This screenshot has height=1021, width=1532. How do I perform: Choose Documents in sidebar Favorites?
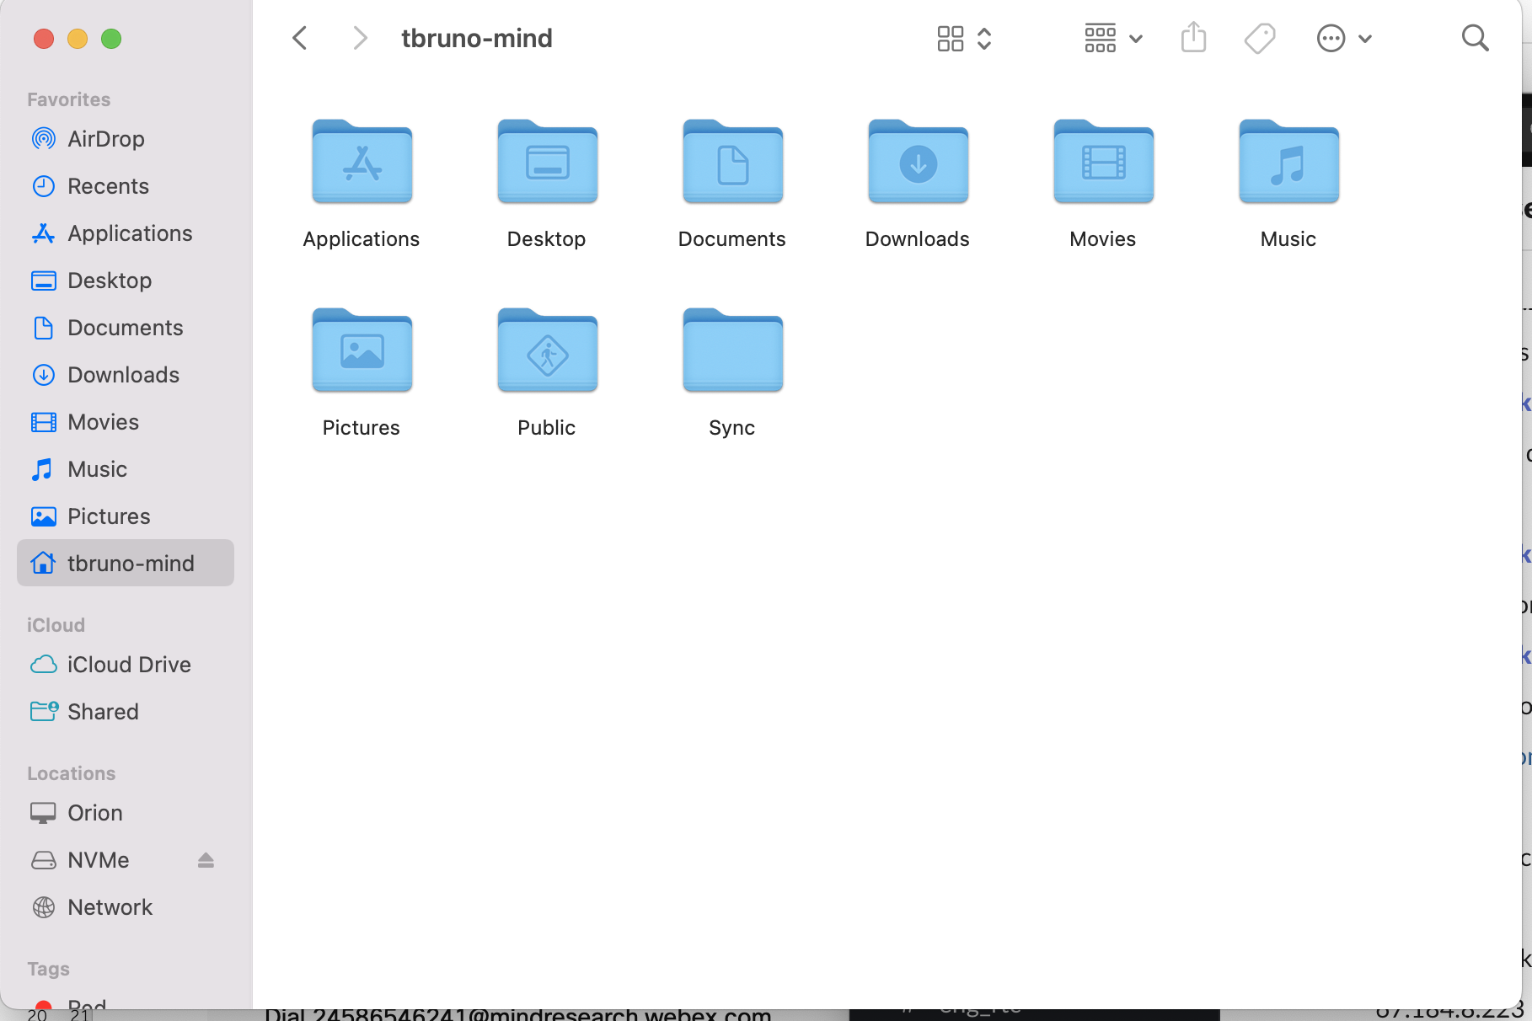126,327
